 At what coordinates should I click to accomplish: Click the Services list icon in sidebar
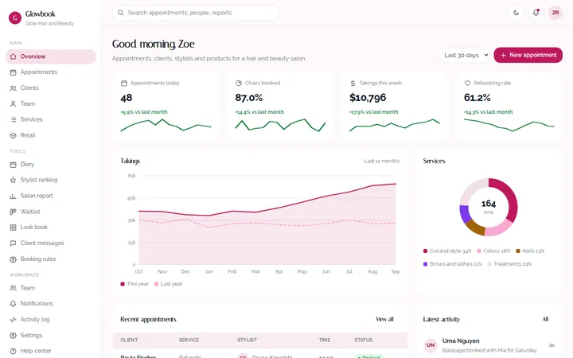tap(14, 119)
